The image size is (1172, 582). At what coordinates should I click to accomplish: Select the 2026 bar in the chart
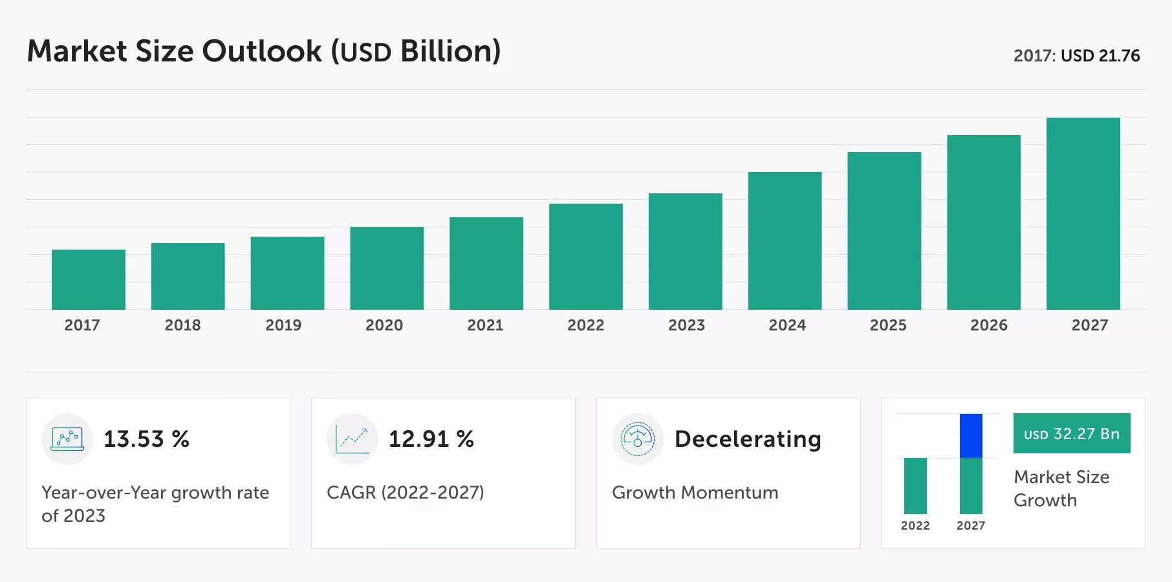(x=984, y=222)
